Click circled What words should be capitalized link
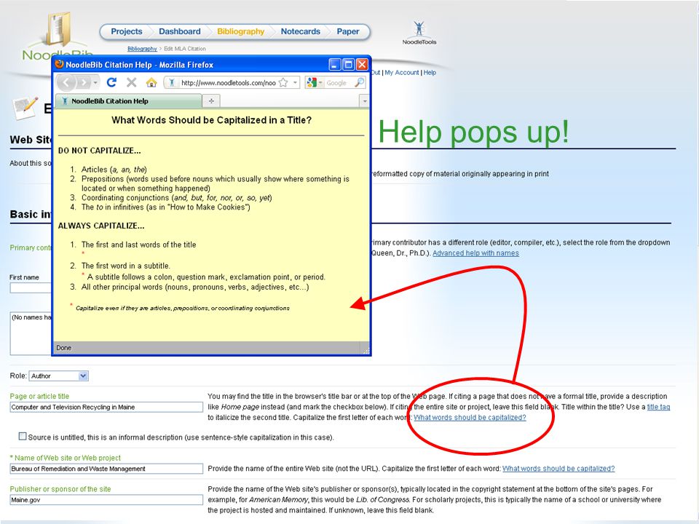 [x=470, y=418]
